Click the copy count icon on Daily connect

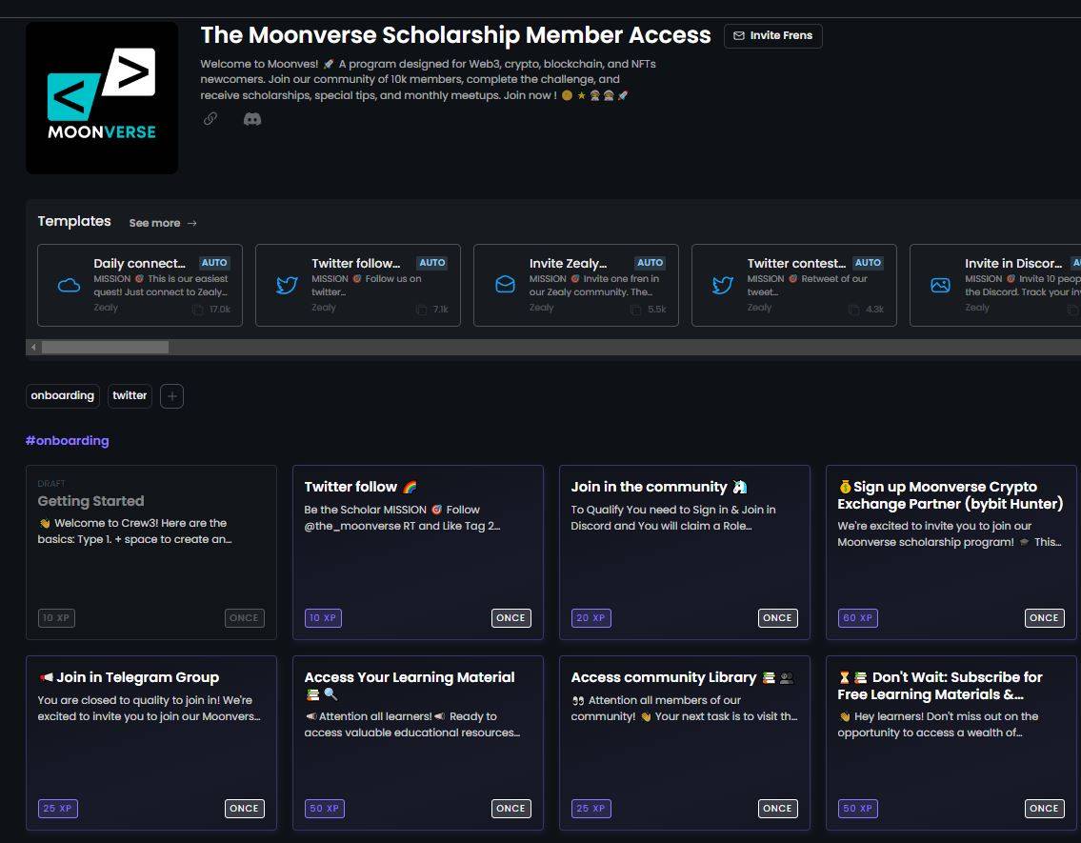(198, 310)
